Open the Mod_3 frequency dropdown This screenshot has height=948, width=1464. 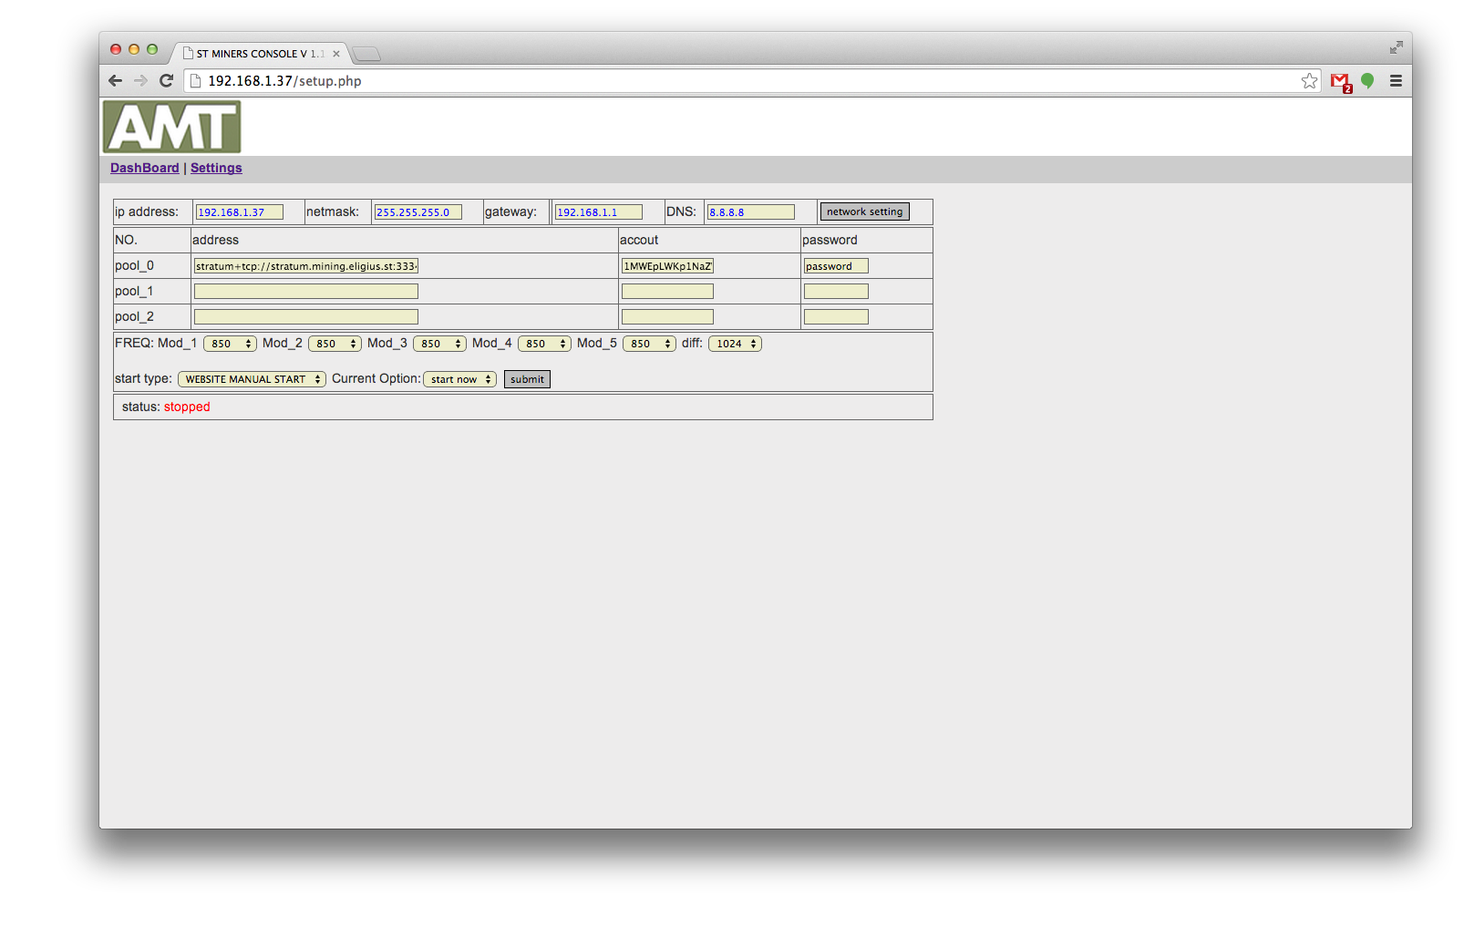coord(439,344)
